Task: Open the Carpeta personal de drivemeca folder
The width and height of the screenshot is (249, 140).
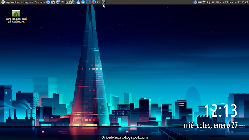Action: pos(16,16)
